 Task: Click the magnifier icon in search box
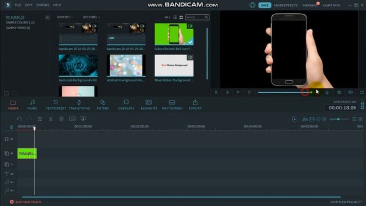[x=206, y=17]
